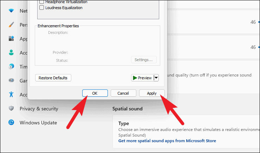Click the Accessibility figure icon
Viewport: 260px width, 153px height.
(x=12, y=95)
